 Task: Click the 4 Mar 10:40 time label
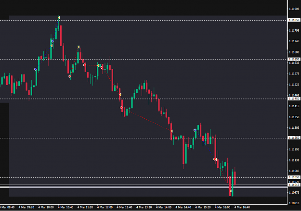(65, 207)
